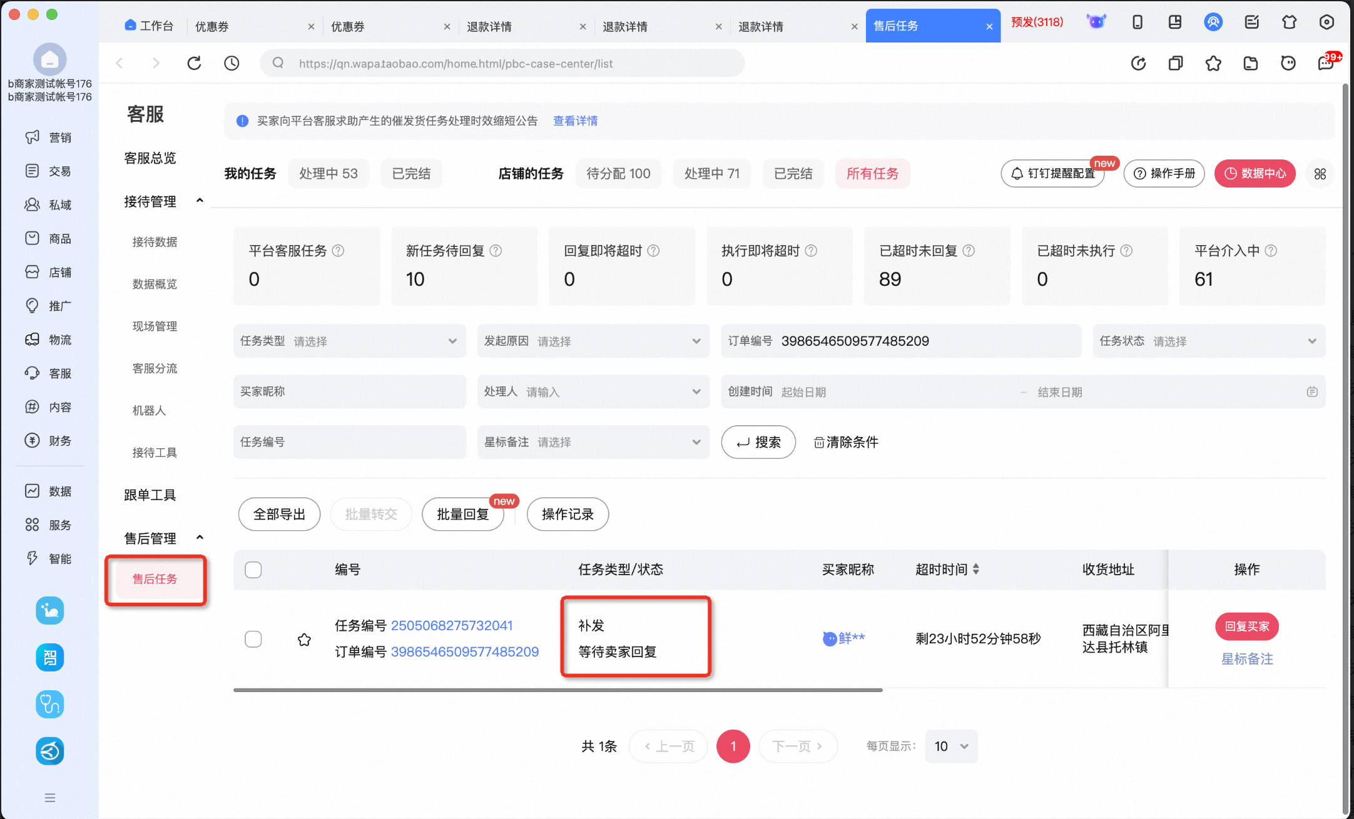Open order 3986546509577485209 link
The height and width of the screenshot is (819, 1354).
[x=465, y=651]
